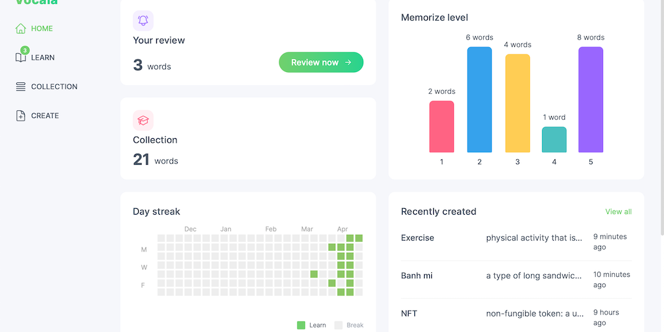Open the Banh mi word entry

[x=417, y=276]
